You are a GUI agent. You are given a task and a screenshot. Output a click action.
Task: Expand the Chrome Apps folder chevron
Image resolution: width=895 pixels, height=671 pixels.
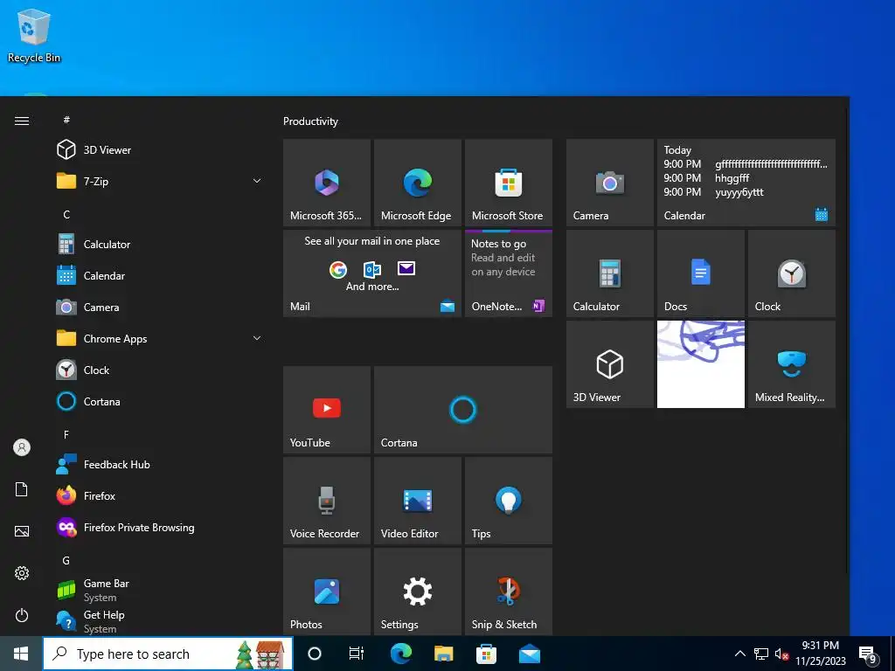[257, 338]
